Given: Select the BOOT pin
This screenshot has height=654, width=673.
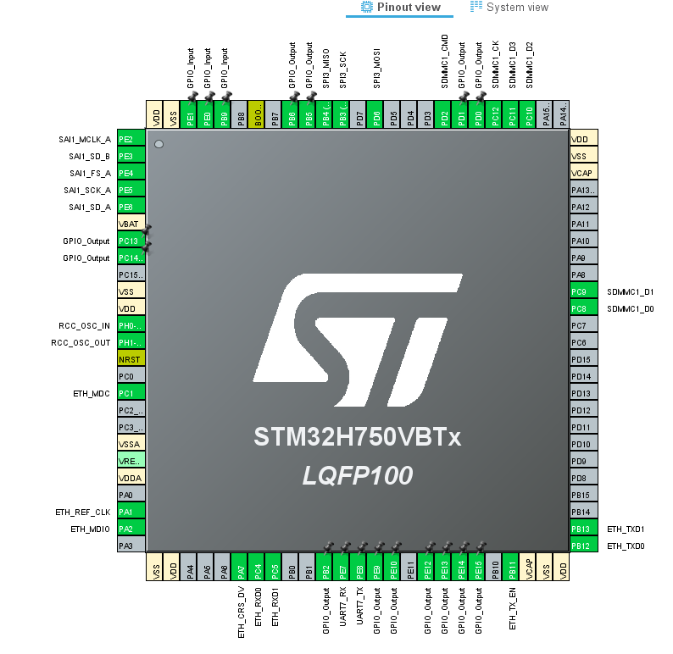Looking at the screenshot, I should (258, 115).
